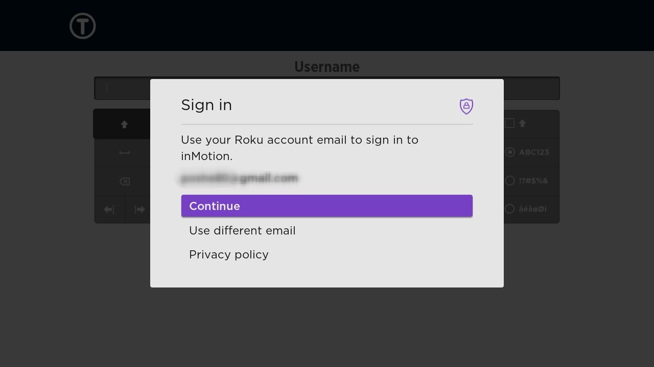Click into the Username text field
The image size is (654, 367).
[327, 88]
